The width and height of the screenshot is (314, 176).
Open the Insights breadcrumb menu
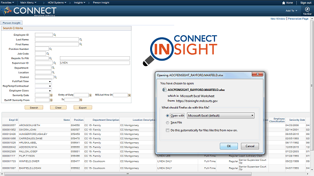pyautogui.click(x=79, y=2)
